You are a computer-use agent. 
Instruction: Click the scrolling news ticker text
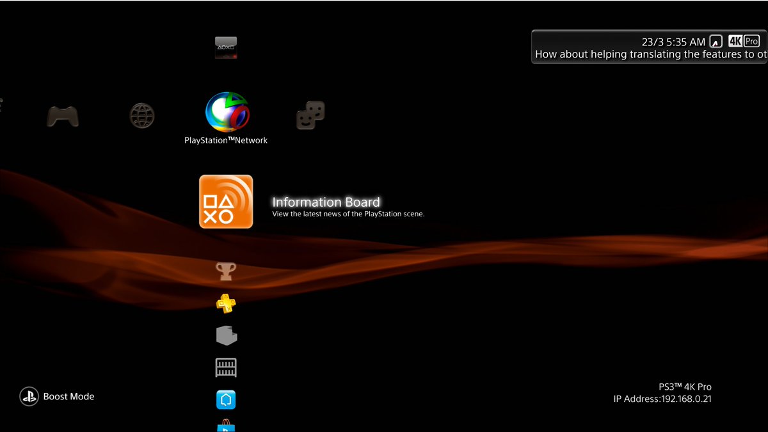pyautogui.click(x=651, y=54)
